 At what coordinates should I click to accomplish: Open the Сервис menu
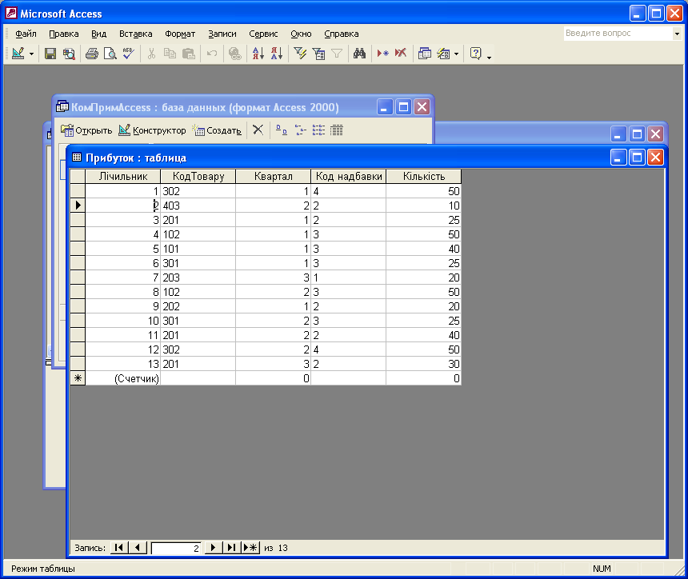tap(264, 34)
